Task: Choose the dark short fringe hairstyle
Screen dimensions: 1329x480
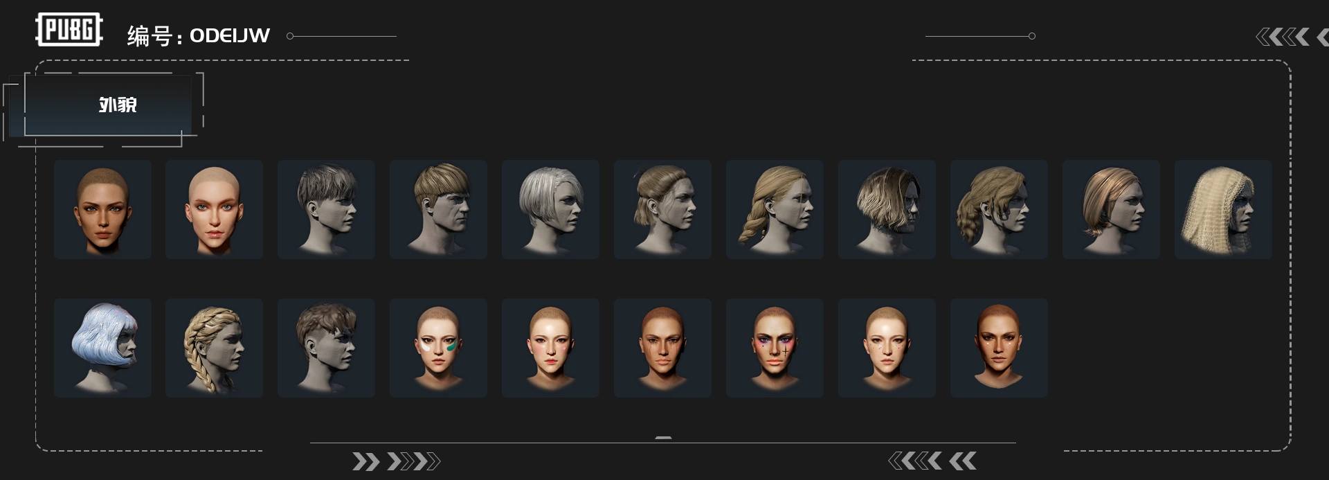Action: click(326, 209)
